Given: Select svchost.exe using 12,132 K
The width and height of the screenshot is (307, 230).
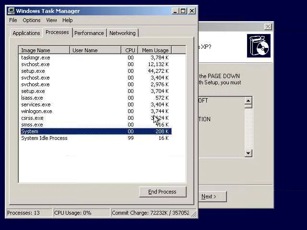Looking at the screenshot, I should [x=96, y=64].
